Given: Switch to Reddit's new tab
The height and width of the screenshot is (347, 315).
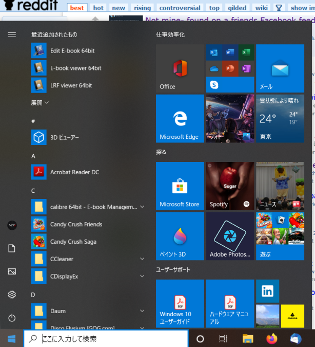Looking at the screenshot, I should pos(119,8).
